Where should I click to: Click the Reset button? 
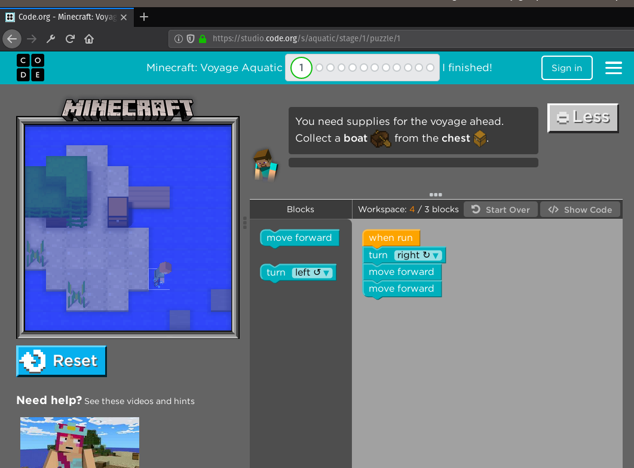click(x=62, y=361)
